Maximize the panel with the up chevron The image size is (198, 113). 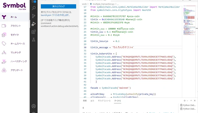191,100
